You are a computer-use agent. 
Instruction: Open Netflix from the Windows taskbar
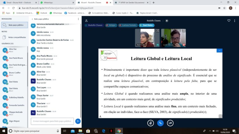111,131
